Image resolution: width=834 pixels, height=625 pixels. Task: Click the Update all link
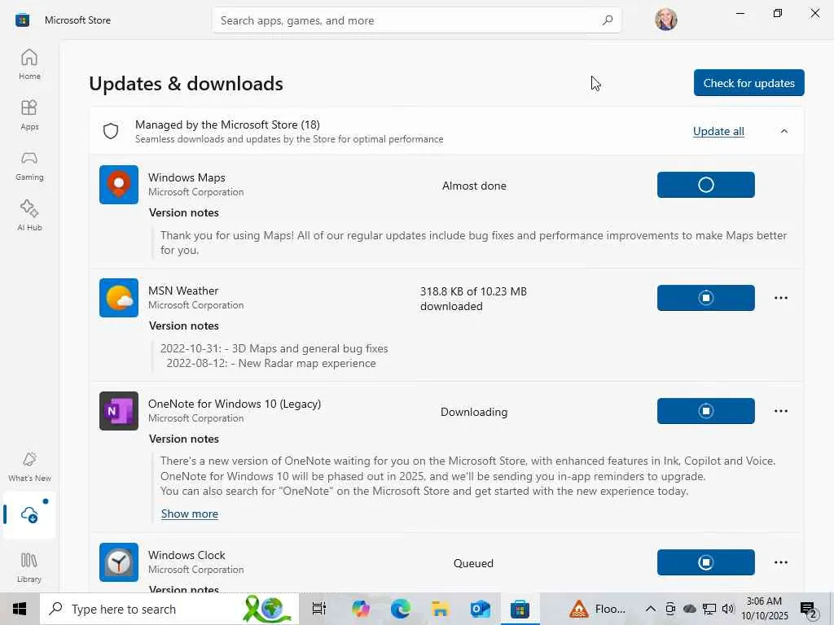click(718, 131)
